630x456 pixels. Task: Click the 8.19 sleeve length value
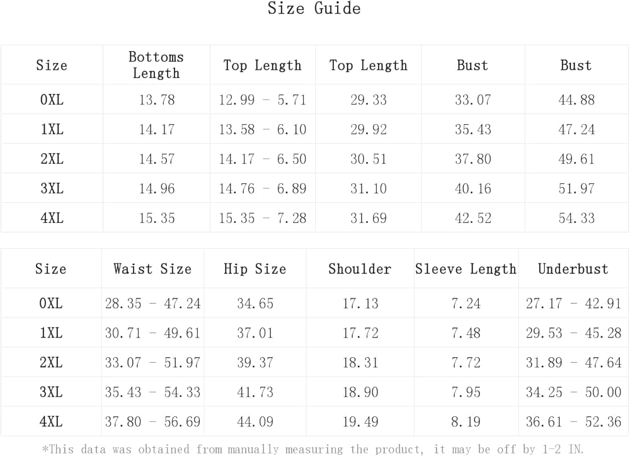tap(466, 421)
